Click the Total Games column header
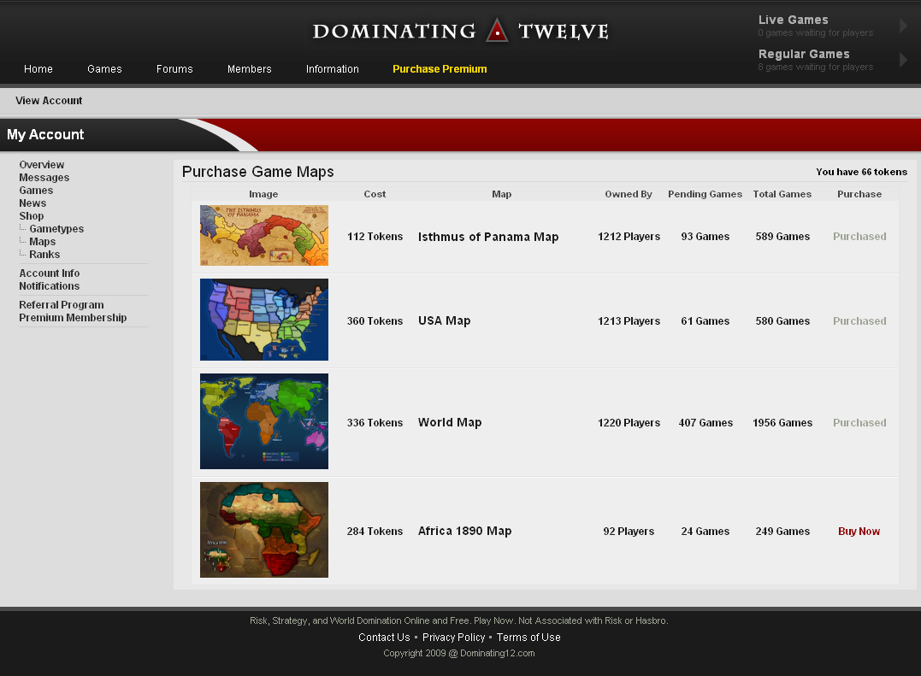921x676 pixels. [782, 194]
